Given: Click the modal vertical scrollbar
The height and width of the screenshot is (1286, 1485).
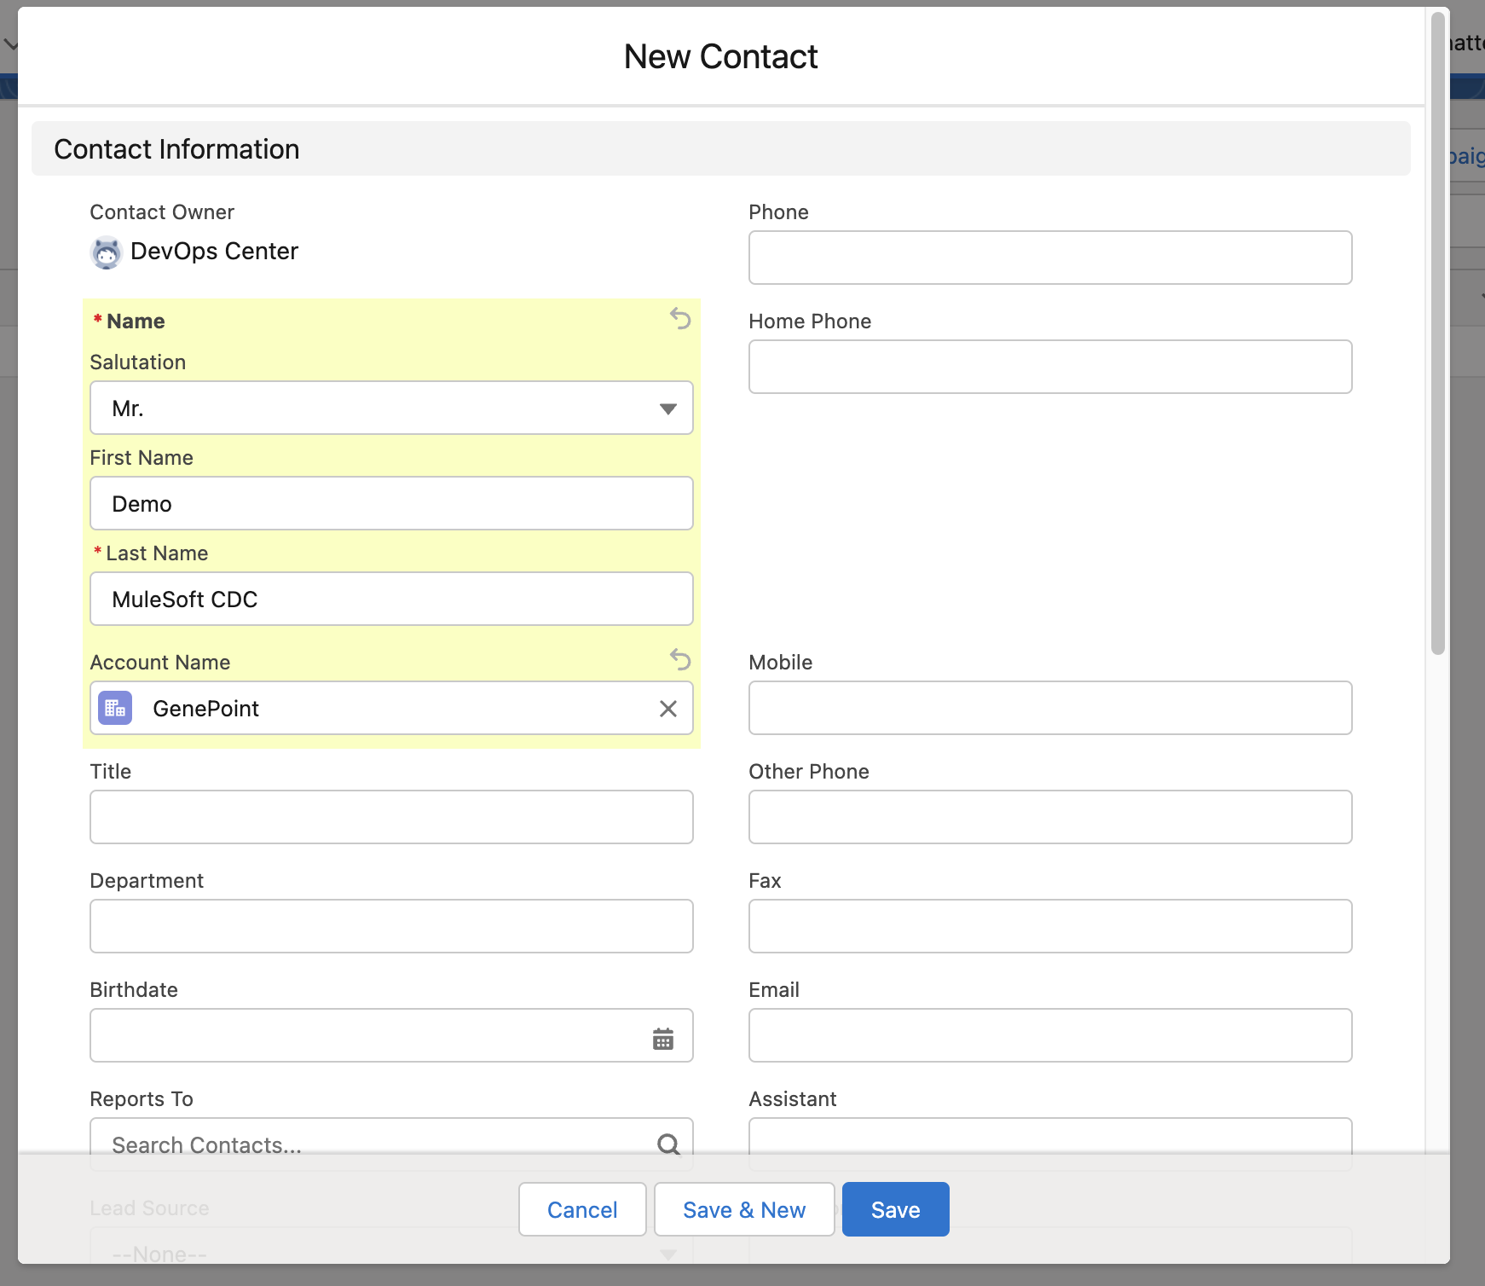Looking at the screenshot, I should coord(1438,333).
